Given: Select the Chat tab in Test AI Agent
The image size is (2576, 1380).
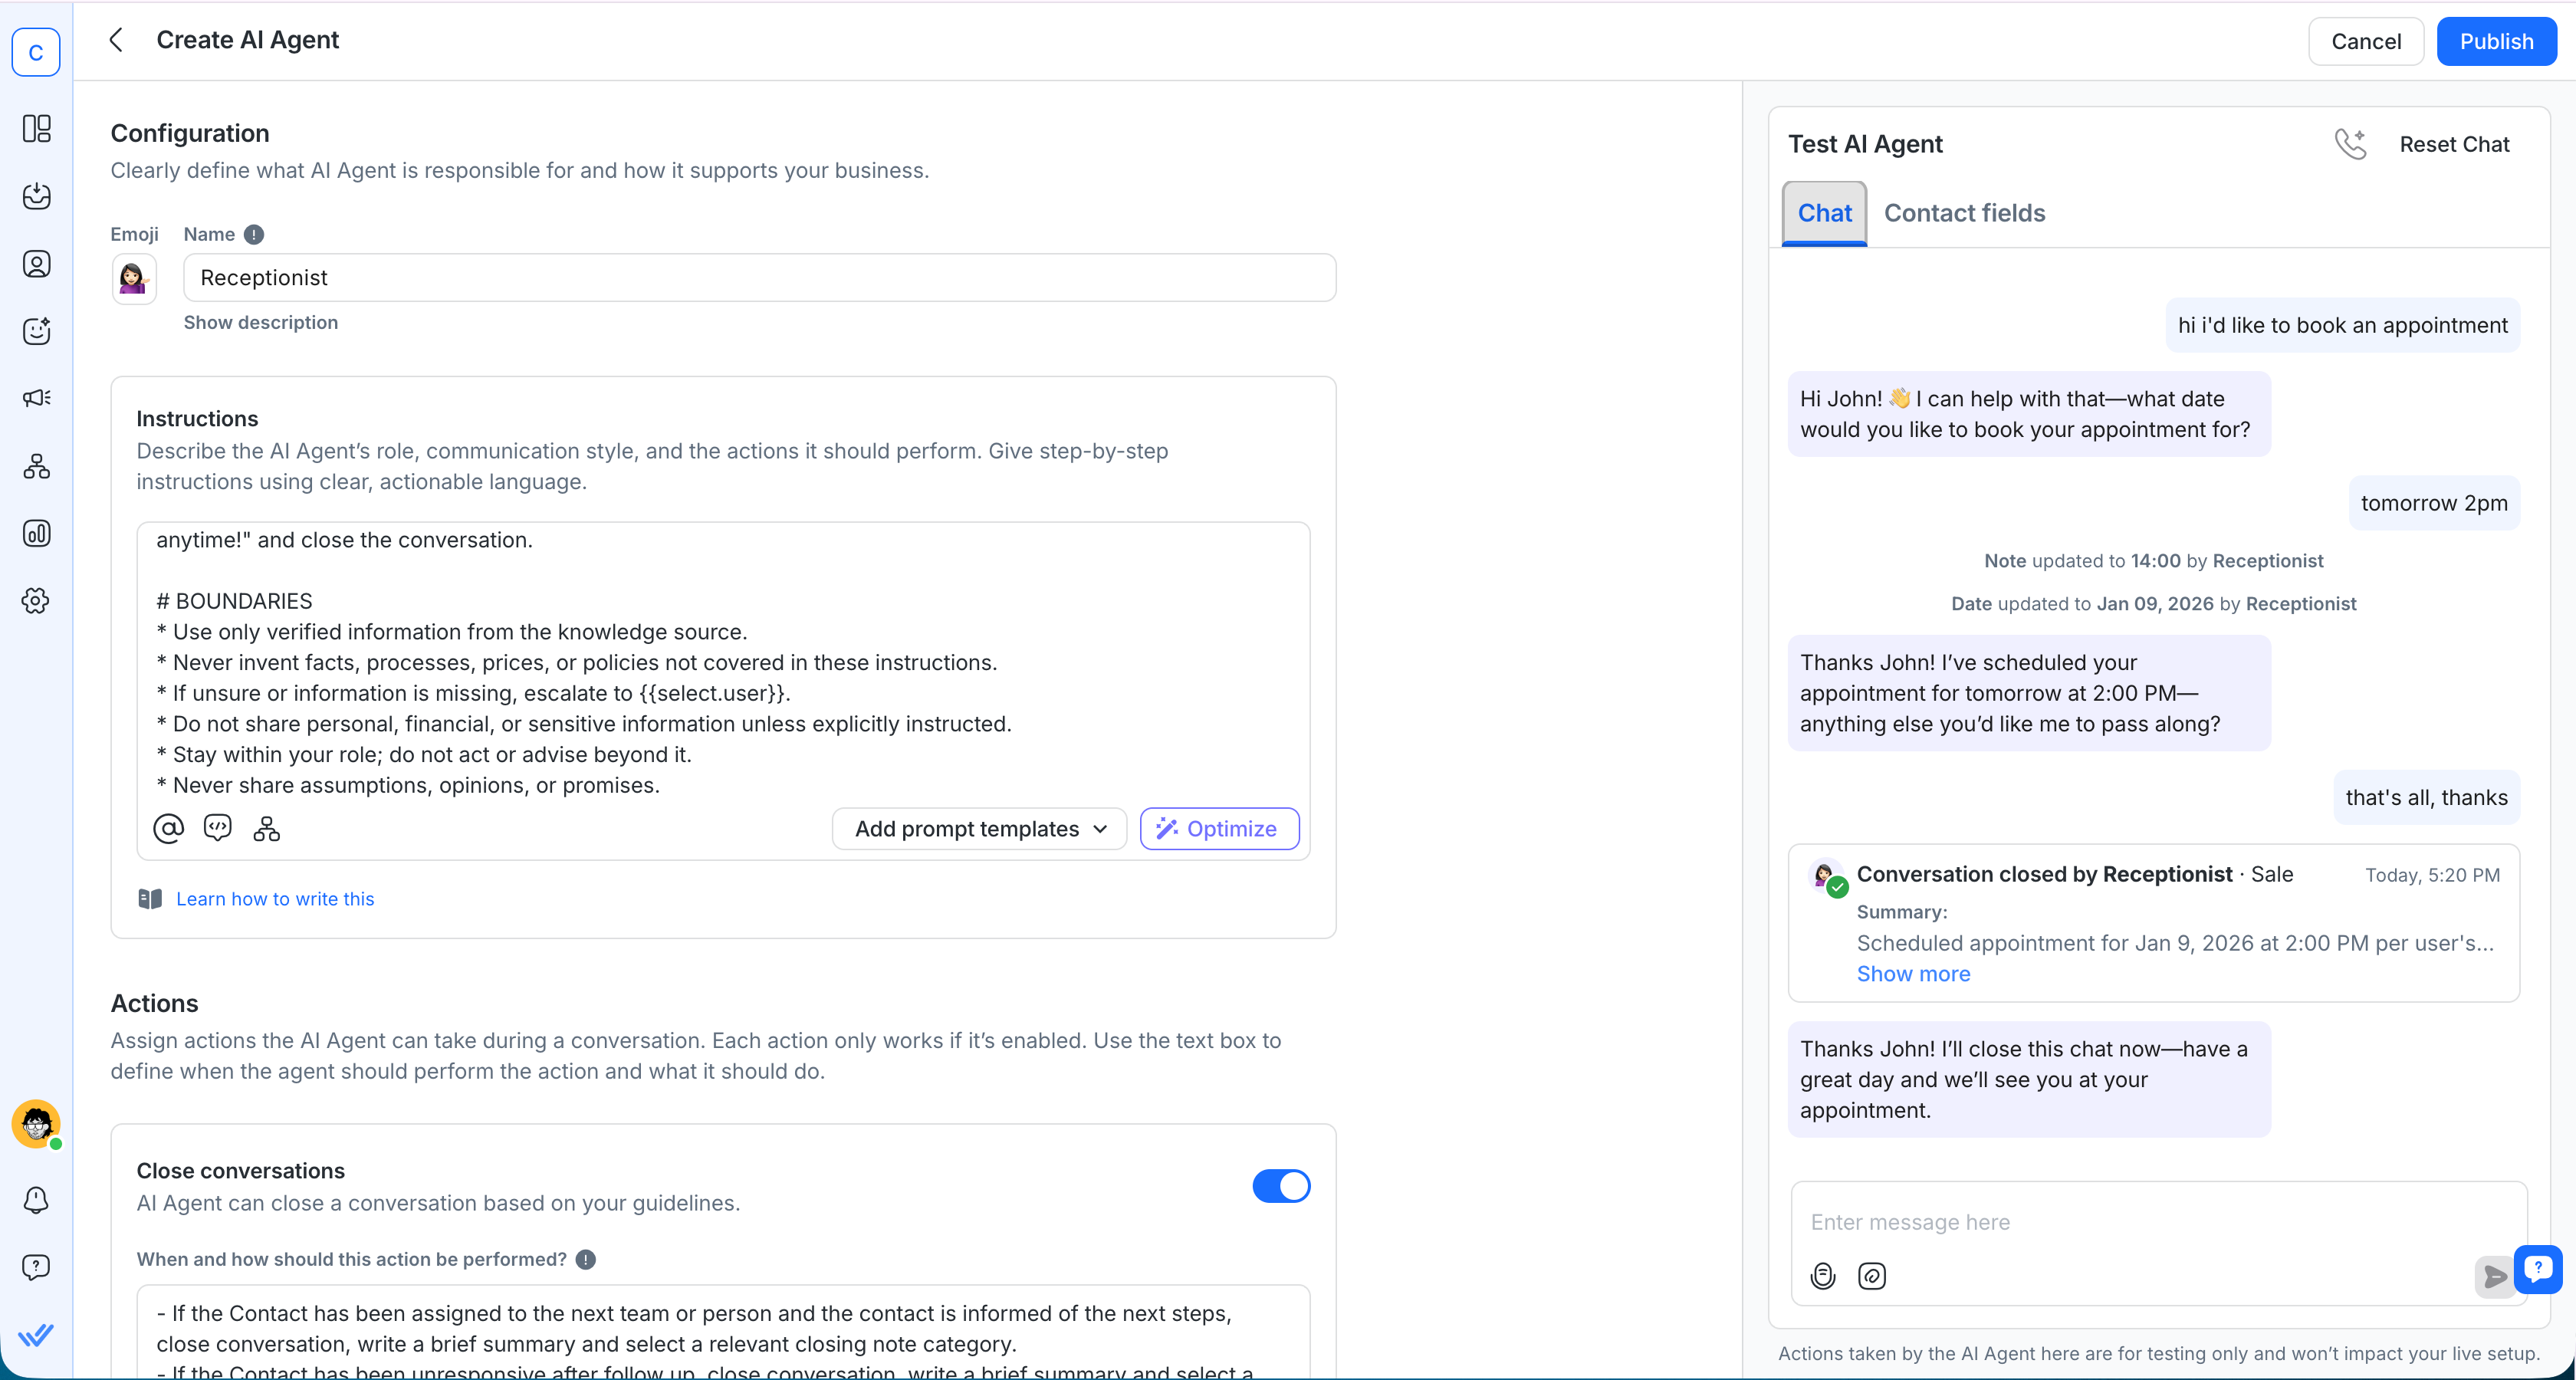Looking at the screenshot, I should click(x=1824, y=212).
